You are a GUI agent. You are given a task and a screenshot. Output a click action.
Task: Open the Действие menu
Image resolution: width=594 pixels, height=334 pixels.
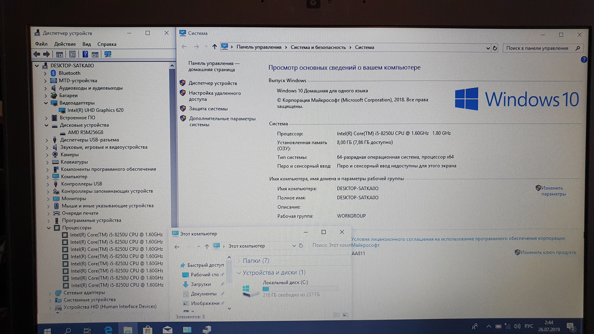pos(65,44)
